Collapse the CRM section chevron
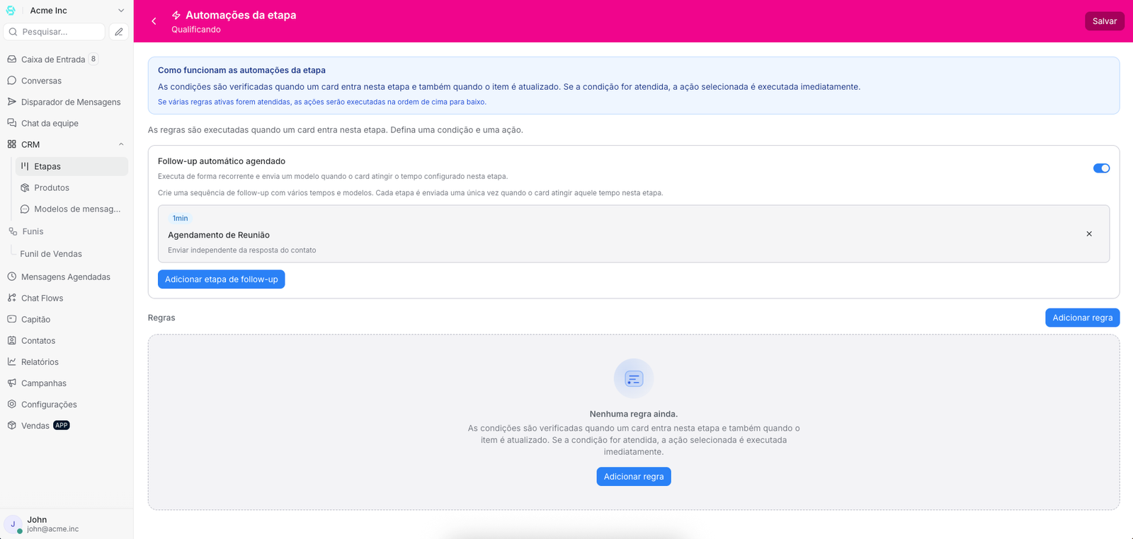 121,144
